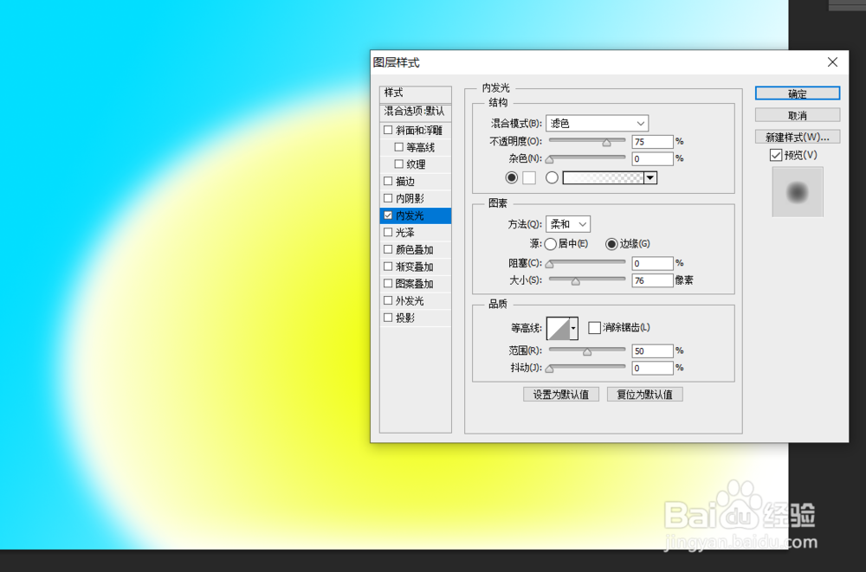Enable the 颜色叠加 checkbox
This screenshot has height=572, width=866.
point(388,249)
